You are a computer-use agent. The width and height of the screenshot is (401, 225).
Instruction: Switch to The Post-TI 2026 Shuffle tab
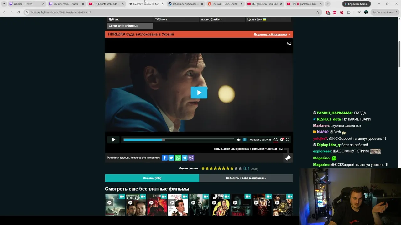coord(225,4)
